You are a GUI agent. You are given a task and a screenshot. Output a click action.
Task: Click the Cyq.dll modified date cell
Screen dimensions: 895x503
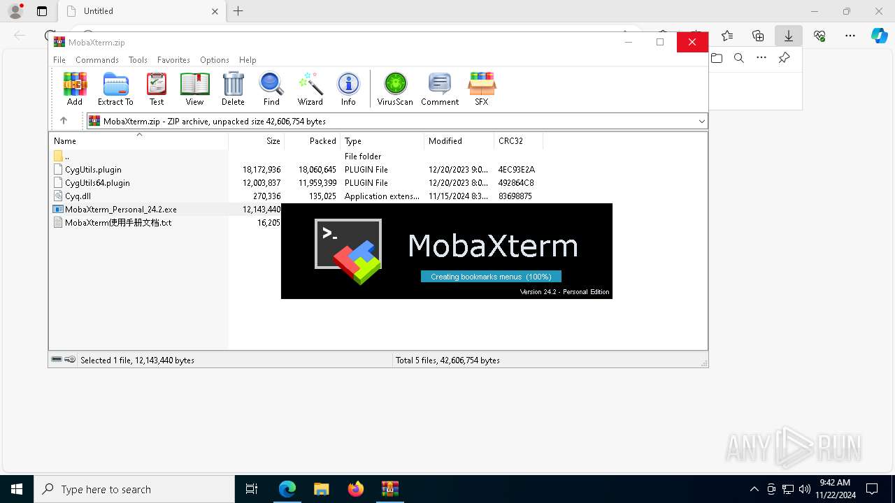pos(458,196)
